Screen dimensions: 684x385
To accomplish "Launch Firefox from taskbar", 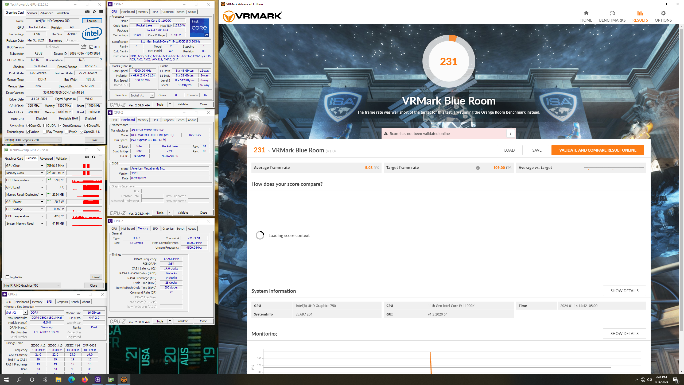I will (x=84, y=379).
